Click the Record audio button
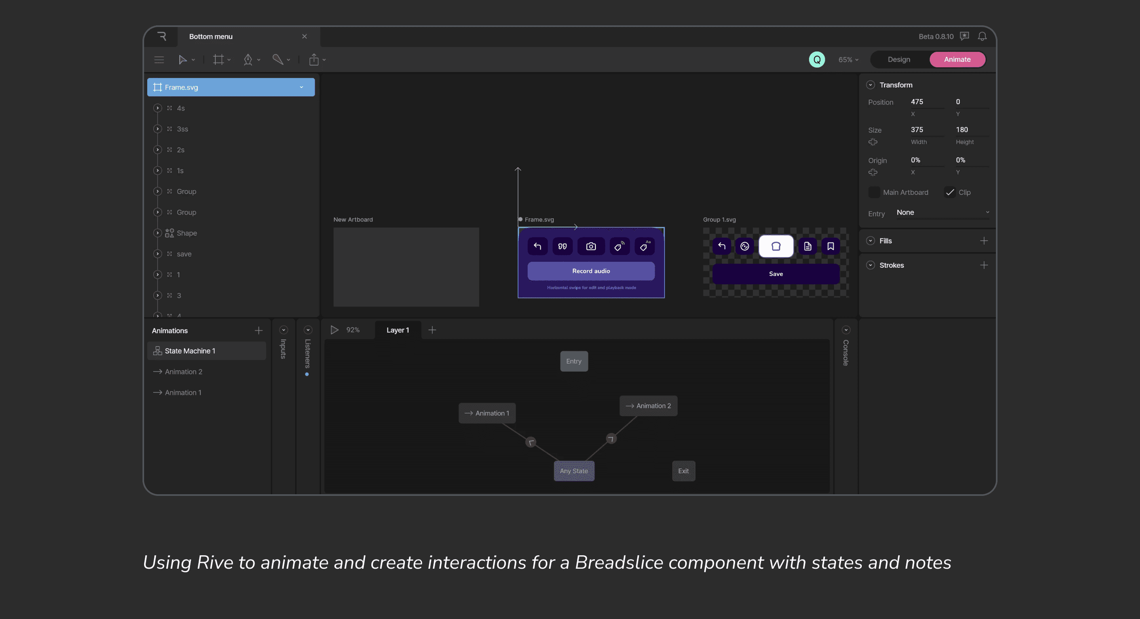1140x619 pixels. click(x=591, y=271)
